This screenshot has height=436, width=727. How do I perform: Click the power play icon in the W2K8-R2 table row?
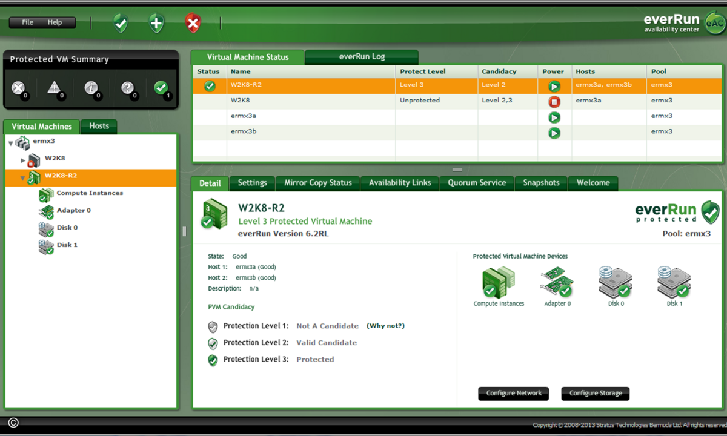click(x=554, y=87)
